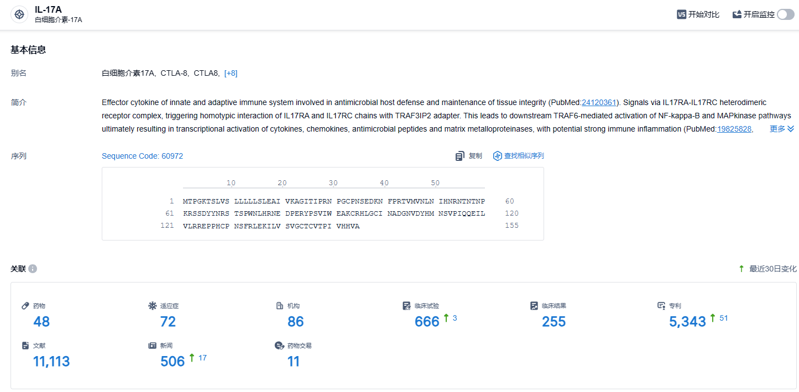The width and height of the screenshot is (799, 392).
Task: Expand aliases with the [+8] link
Action: [x=231, y=73]
